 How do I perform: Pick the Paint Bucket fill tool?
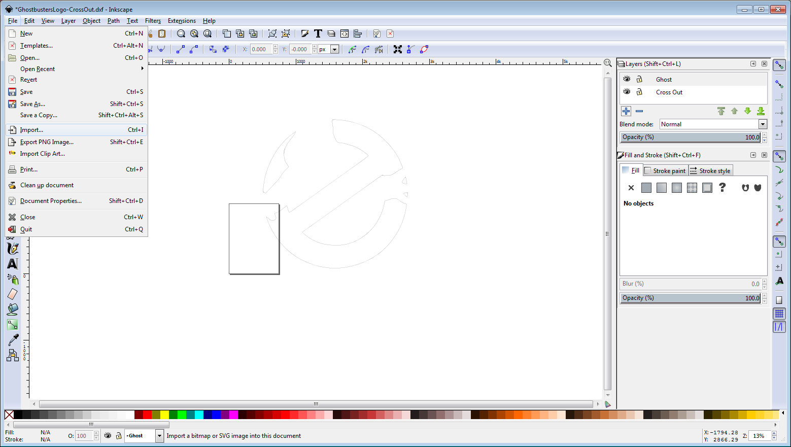pyautogui.click(x=12, y=309)
